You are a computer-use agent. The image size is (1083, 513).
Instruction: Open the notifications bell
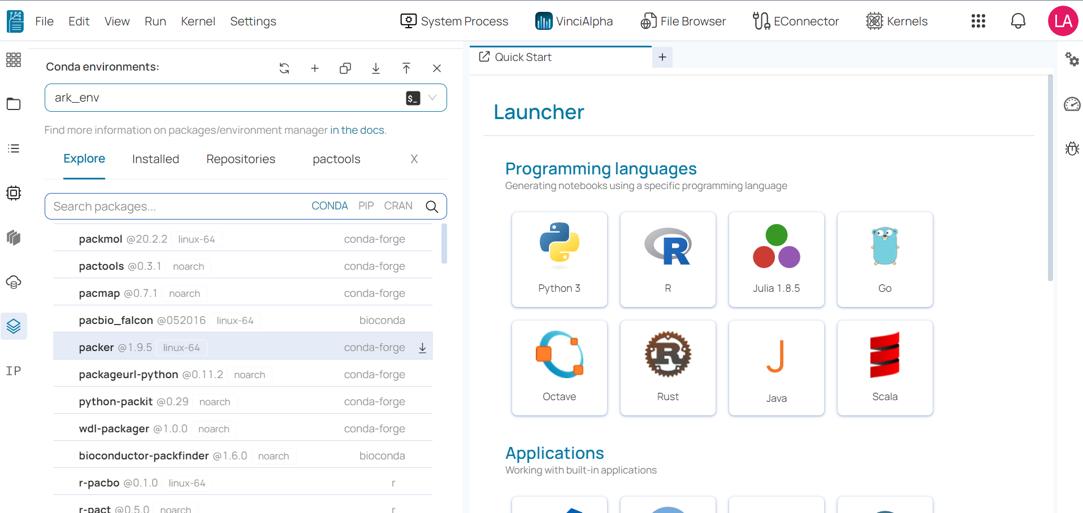1018,21
